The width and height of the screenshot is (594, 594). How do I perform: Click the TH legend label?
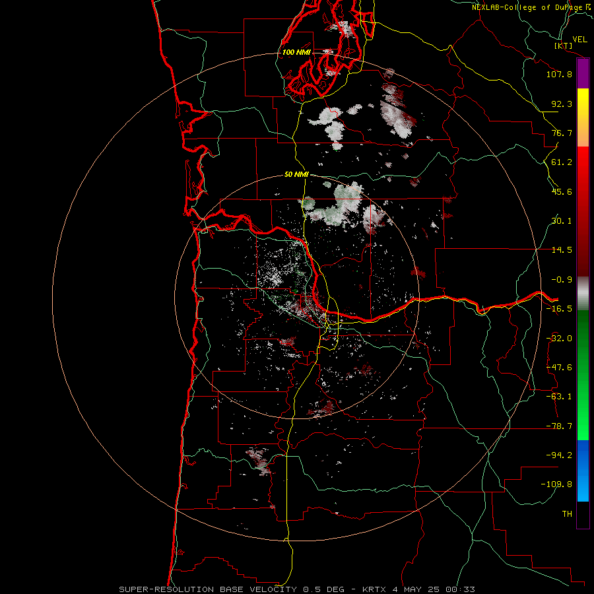coord(567,514)
